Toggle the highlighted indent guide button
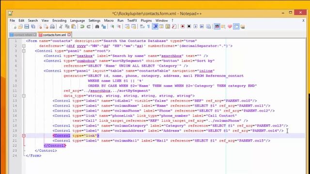 [x=155, y=27]
